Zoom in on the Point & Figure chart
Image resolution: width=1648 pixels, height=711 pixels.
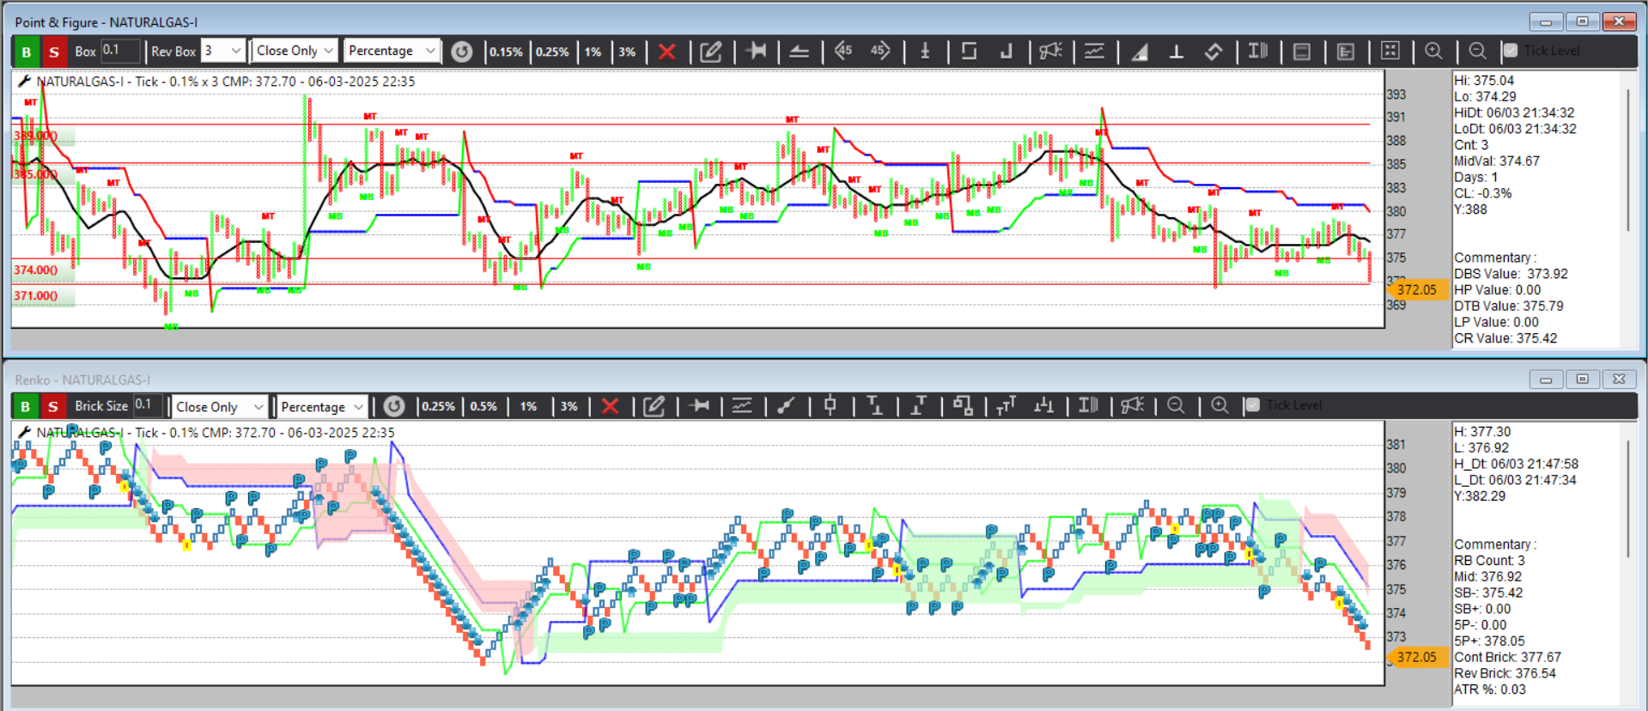click(1433, 51)
